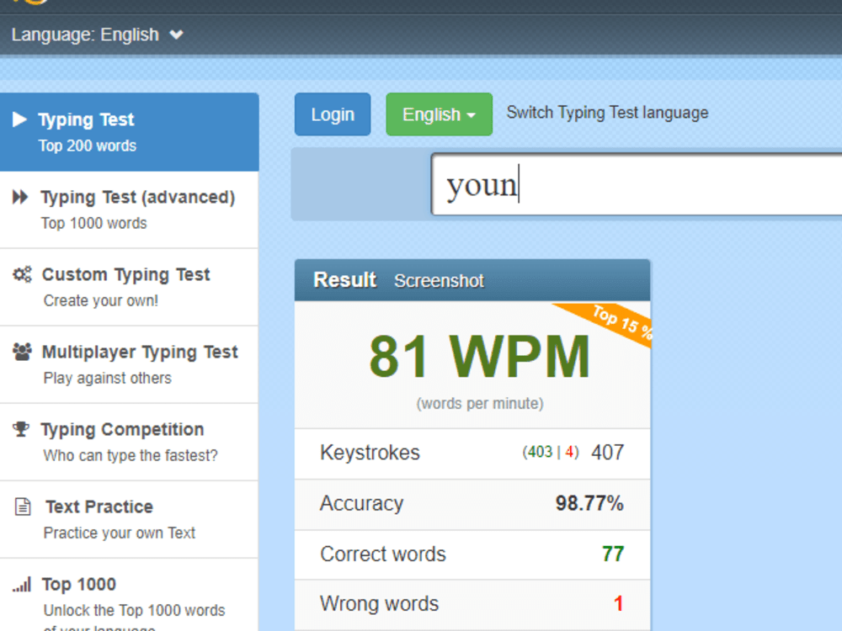Open the Language: English dropdown in header
Viewport: 842px width, 631px height.
point(97,34)
